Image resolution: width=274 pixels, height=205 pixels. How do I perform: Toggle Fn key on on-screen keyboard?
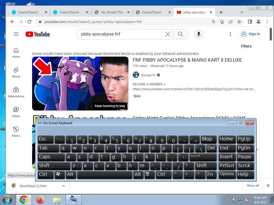211,175
